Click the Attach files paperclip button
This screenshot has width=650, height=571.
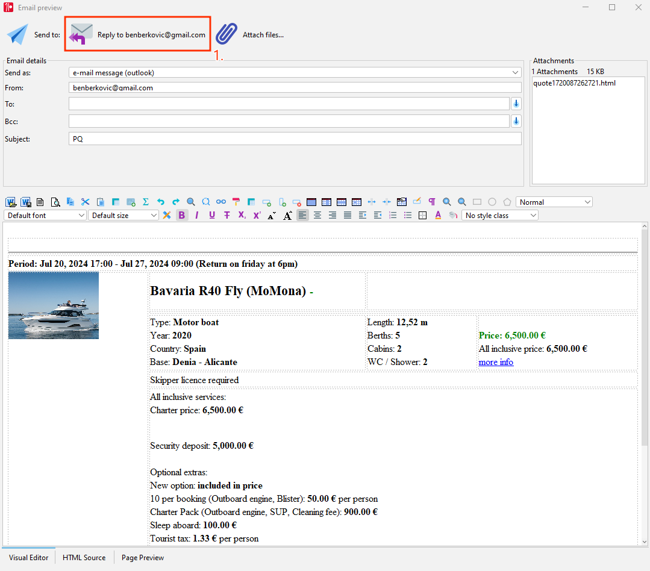click(249, 34)
